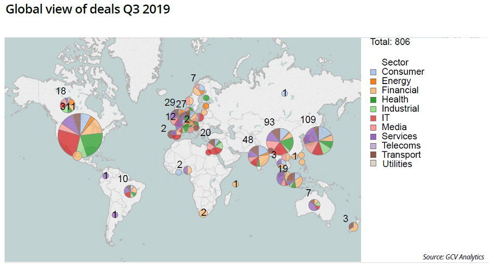Click the Source: GCV Analytics credit
489x264 pixels.
[x=453, y=257]
